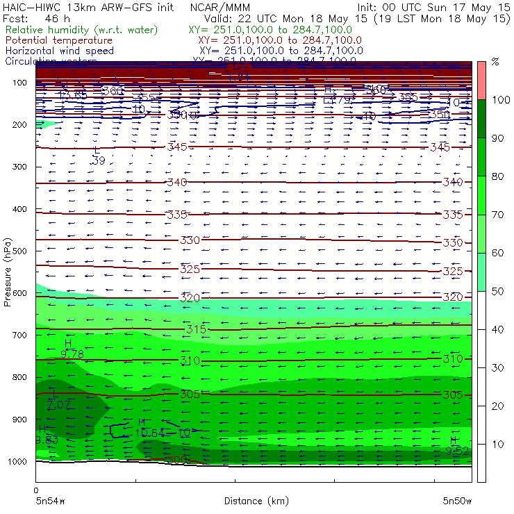
Task: Click the red Potential temperature legend label
Action: (x=59, y=40)
